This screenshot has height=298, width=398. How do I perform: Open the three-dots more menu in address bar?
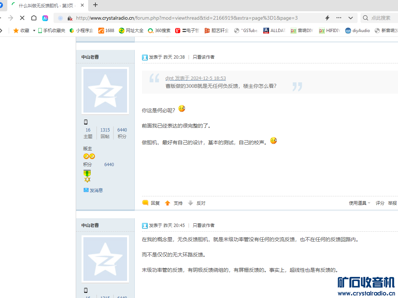coord(339,18)
